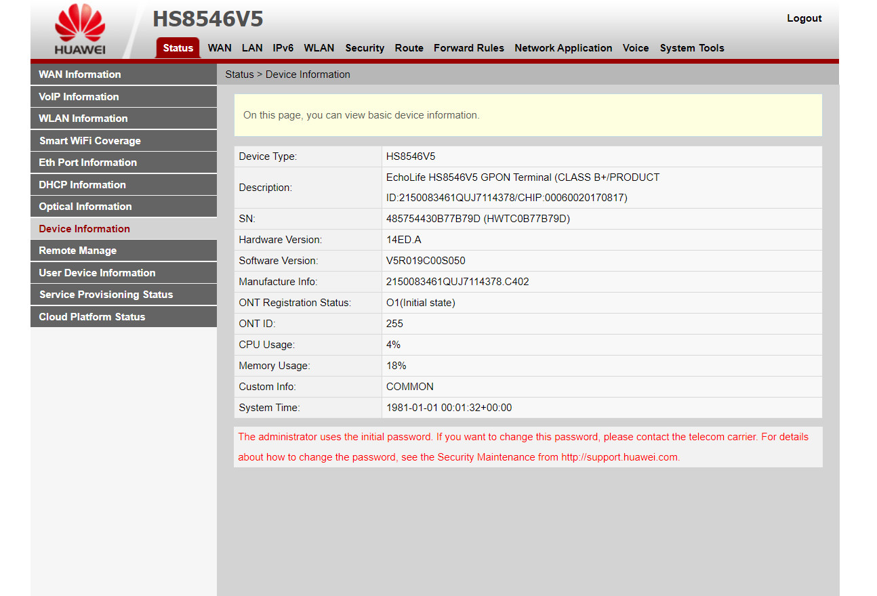Open the Network Application tab
The image size is (877, 596).
click(x=563, y=48)
